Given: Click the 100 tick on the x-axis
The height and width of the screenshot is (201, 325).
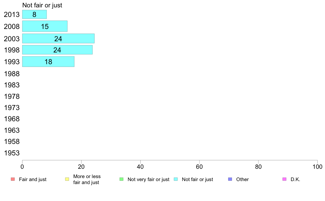Looking at the screenshot, I should coord(317,167).
